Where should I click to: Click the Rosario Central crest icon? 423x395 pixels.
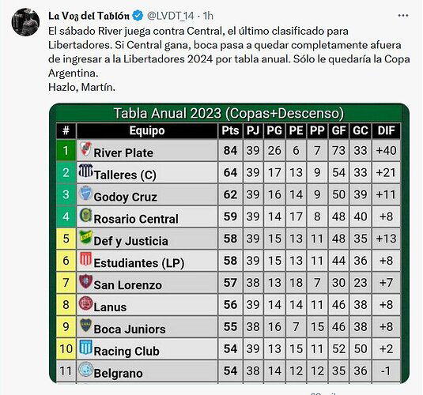pos(85,215)
